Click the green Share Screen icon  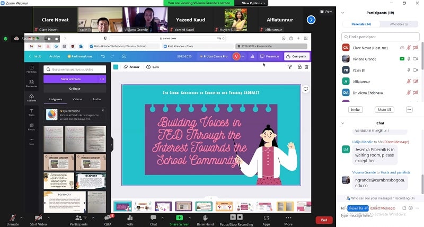(179, 218)
